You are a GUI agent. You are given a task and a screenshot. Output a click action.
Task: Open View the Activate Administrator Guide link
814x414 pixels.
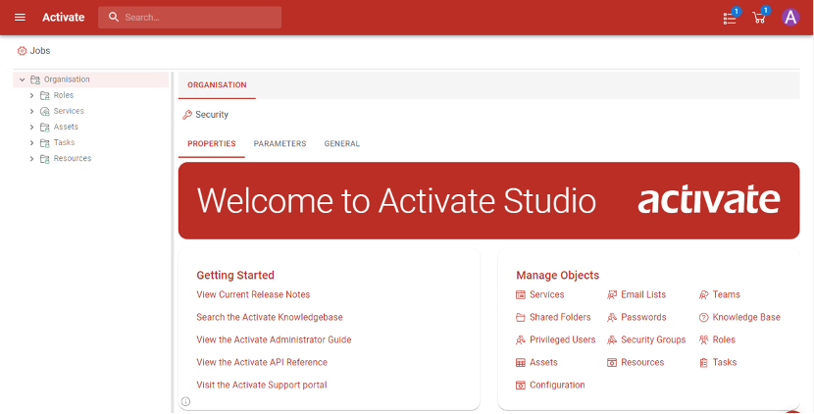point(274,339)
